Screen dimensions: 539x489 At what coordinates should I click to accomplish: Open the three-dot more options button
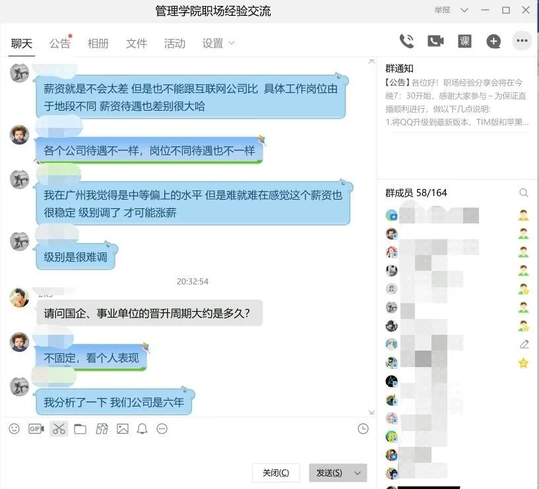pyautogui.click(x=523, y=41)
